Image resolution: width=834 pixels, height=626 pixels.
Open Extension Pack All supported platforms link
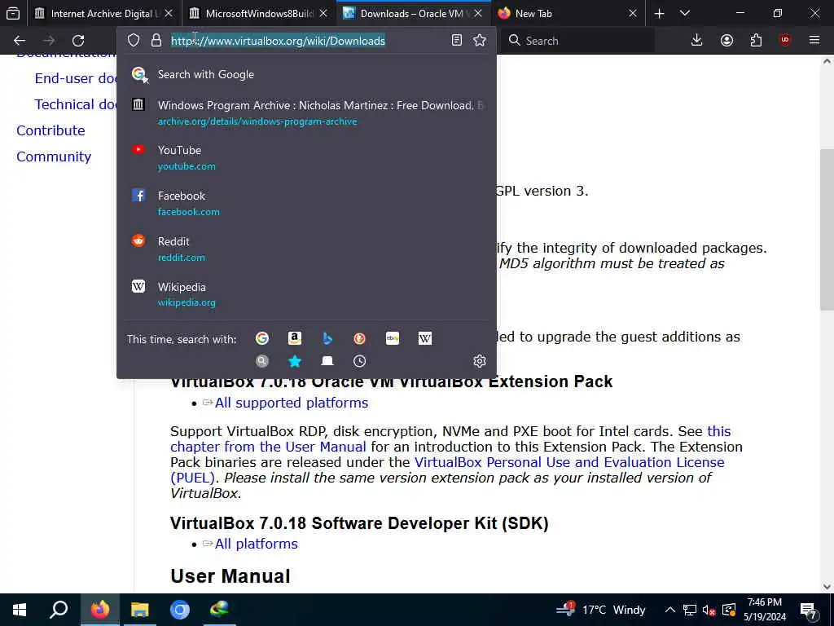coord(292,403)
